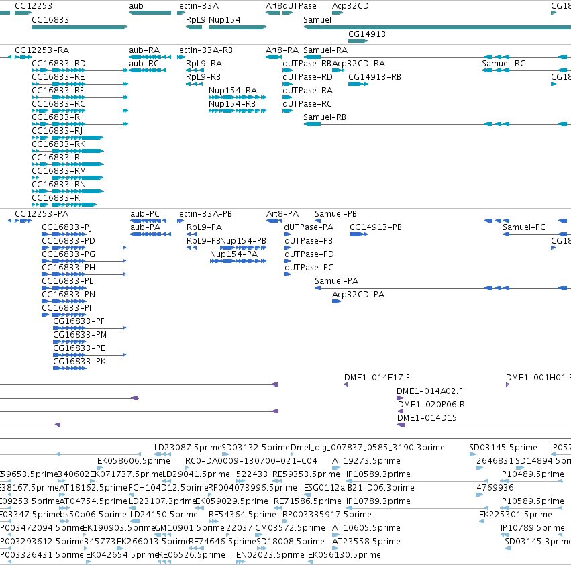Click the GM03572.5prime EST label
Screen dimensions: 571x565
290,528
